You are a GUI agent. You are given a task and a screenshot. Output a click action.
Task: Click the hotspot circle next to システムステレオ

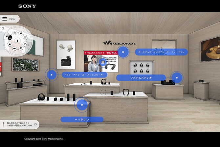click(176, 78)
